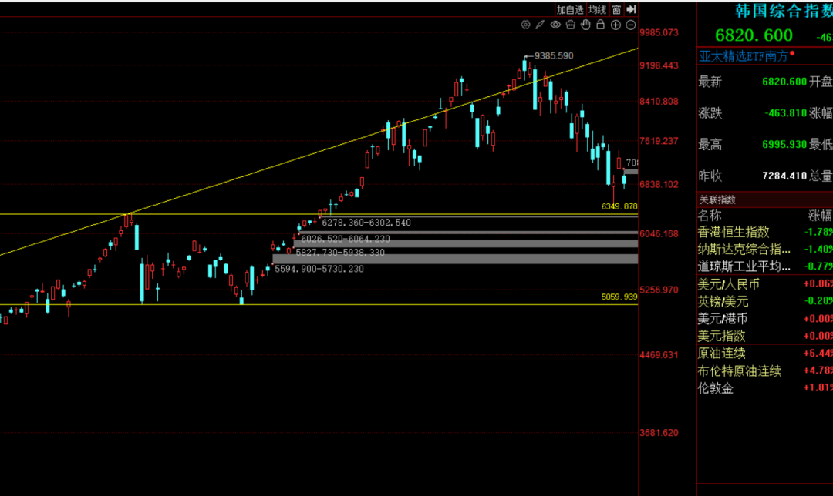833x496 pixels.
Task: Open the 窗 window option
Action: coord(616,9)
